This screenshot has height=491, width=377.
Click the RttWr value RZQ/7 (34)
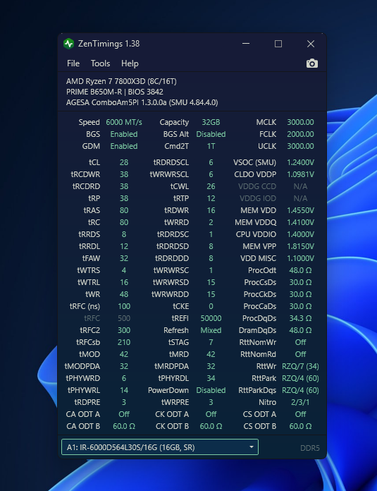(x=300, y=366)
